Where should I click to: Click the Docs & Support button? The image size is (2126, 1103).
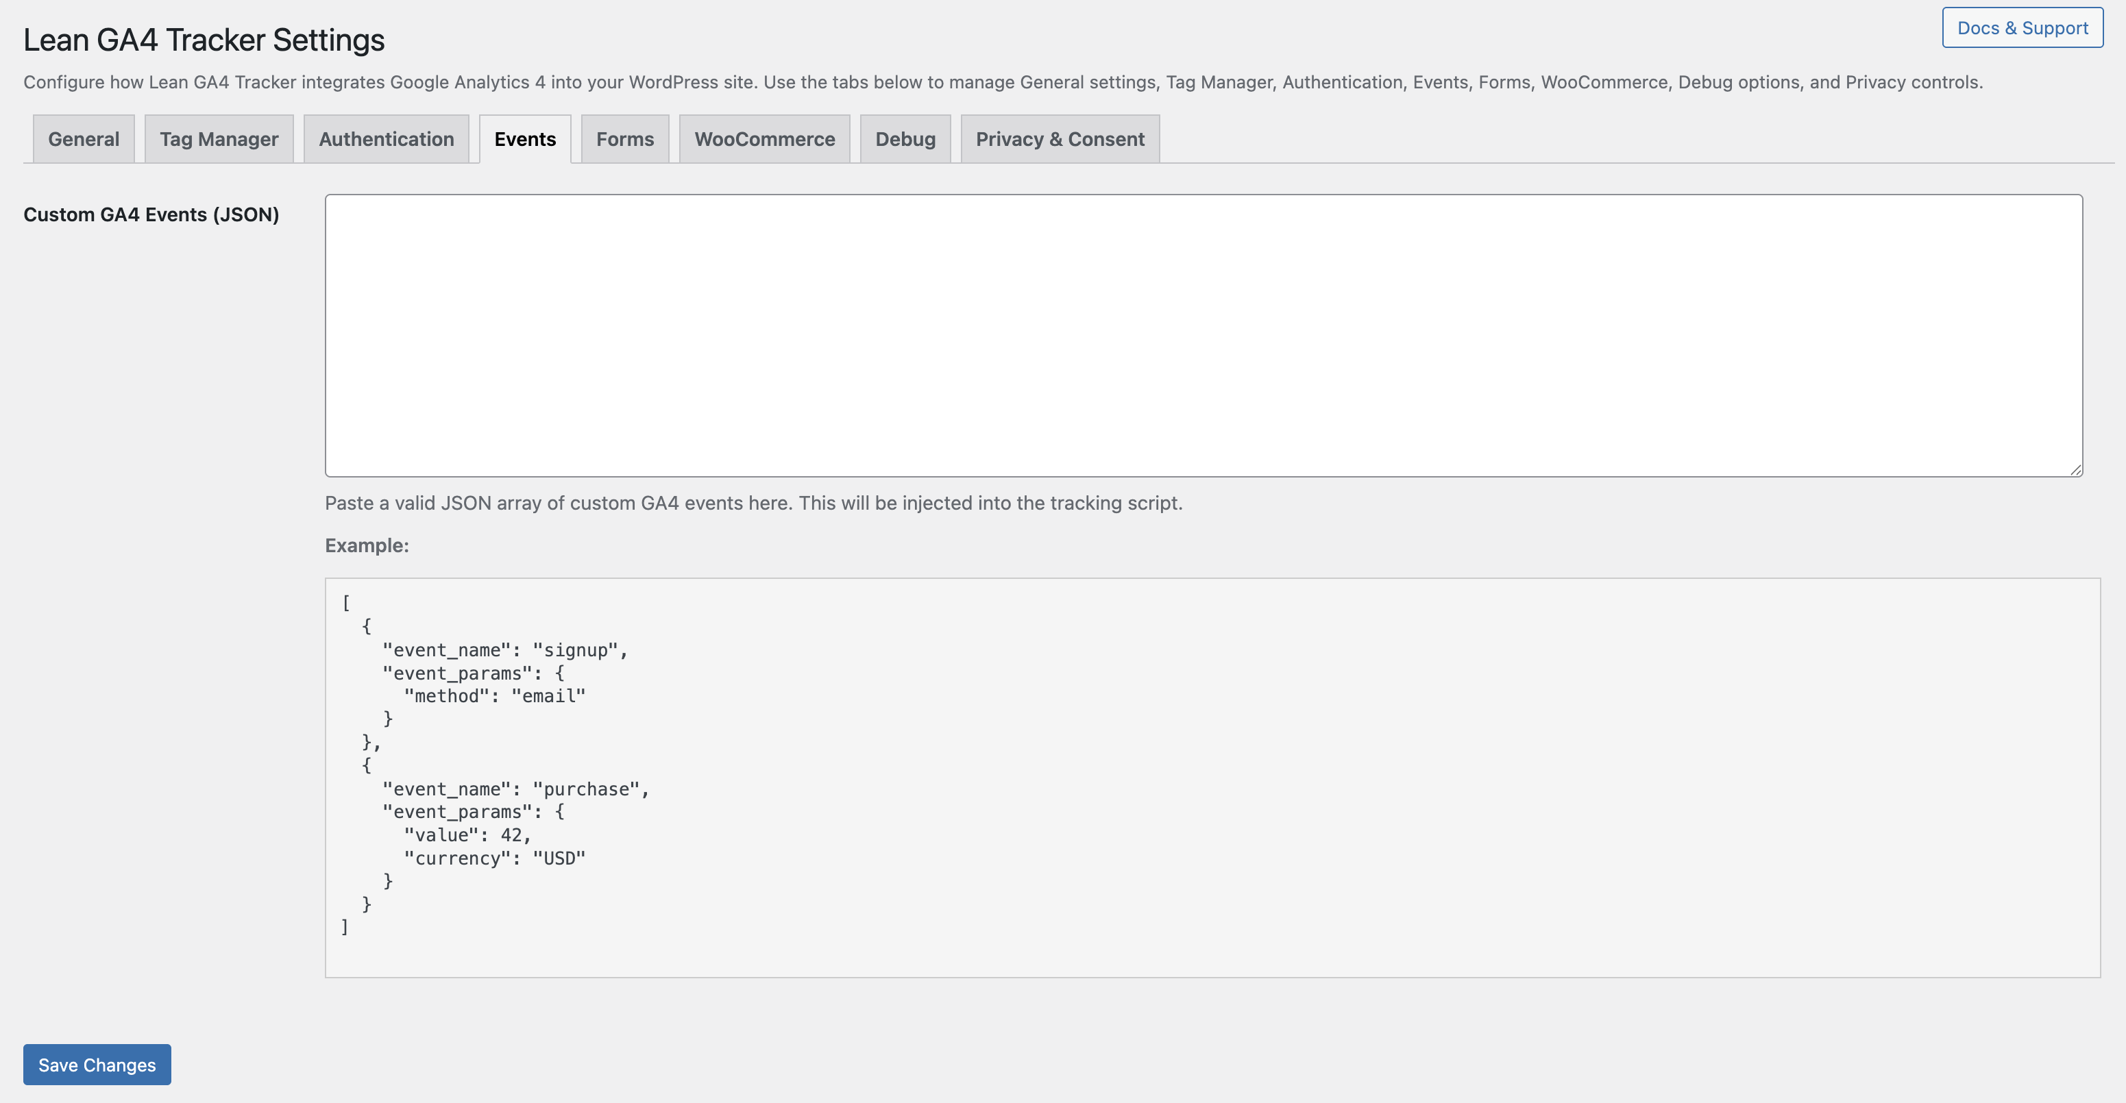[2022, 28]
